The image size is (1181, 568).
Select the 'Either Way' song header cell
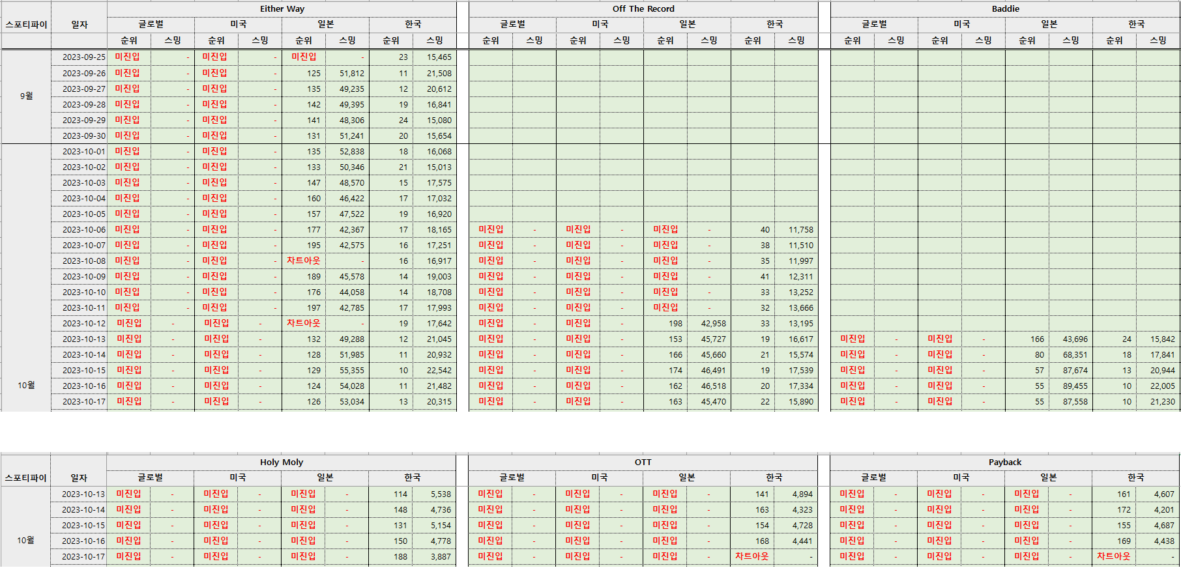(282, 8)
